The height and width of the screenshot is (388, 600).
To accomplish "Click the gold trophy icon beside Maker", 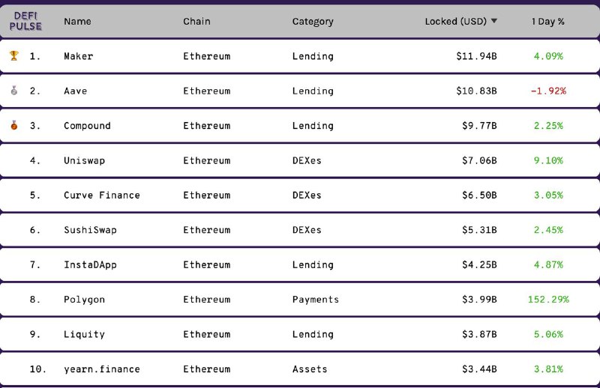I will pos(14,56).
